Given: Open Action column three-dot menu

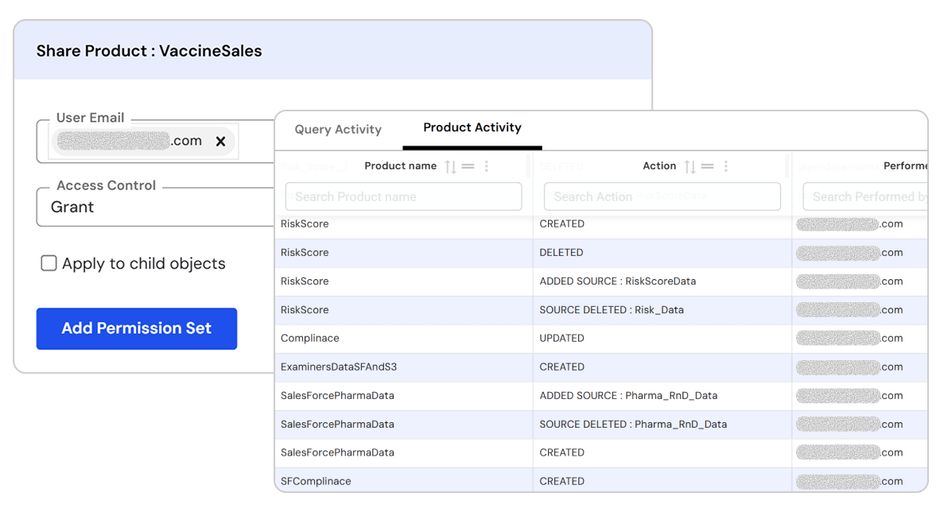Looking at the screenshot, I should tap(726, 166).
